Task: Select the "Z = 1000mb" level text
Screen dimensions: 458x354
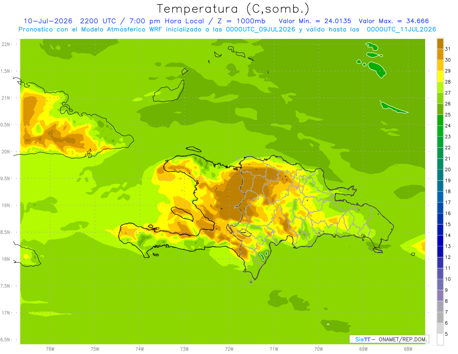Action: (241, 21)
